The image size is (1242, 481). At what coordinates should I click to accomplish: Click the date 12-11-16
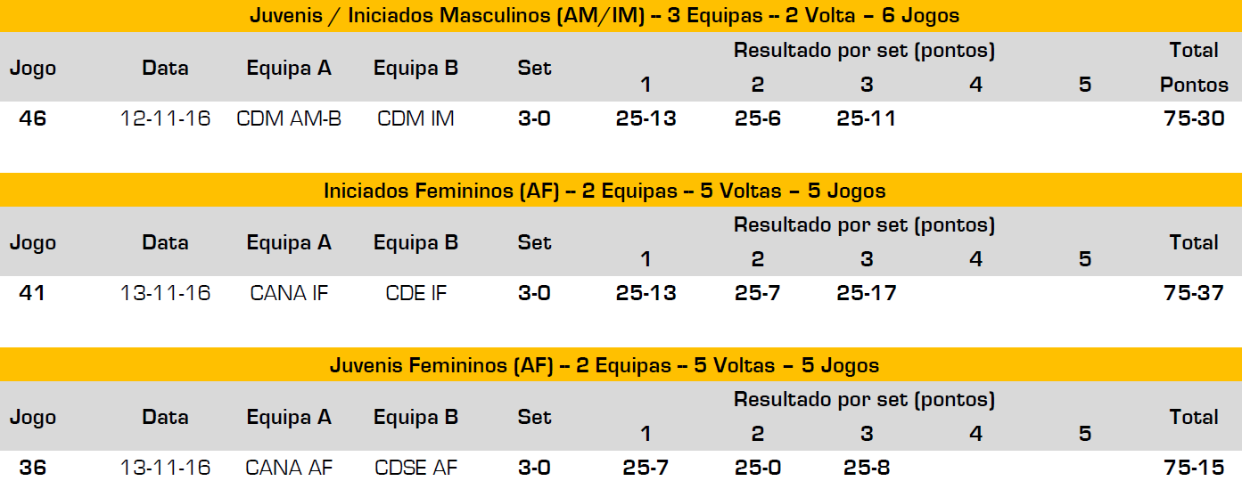click(x=166, y=118)
